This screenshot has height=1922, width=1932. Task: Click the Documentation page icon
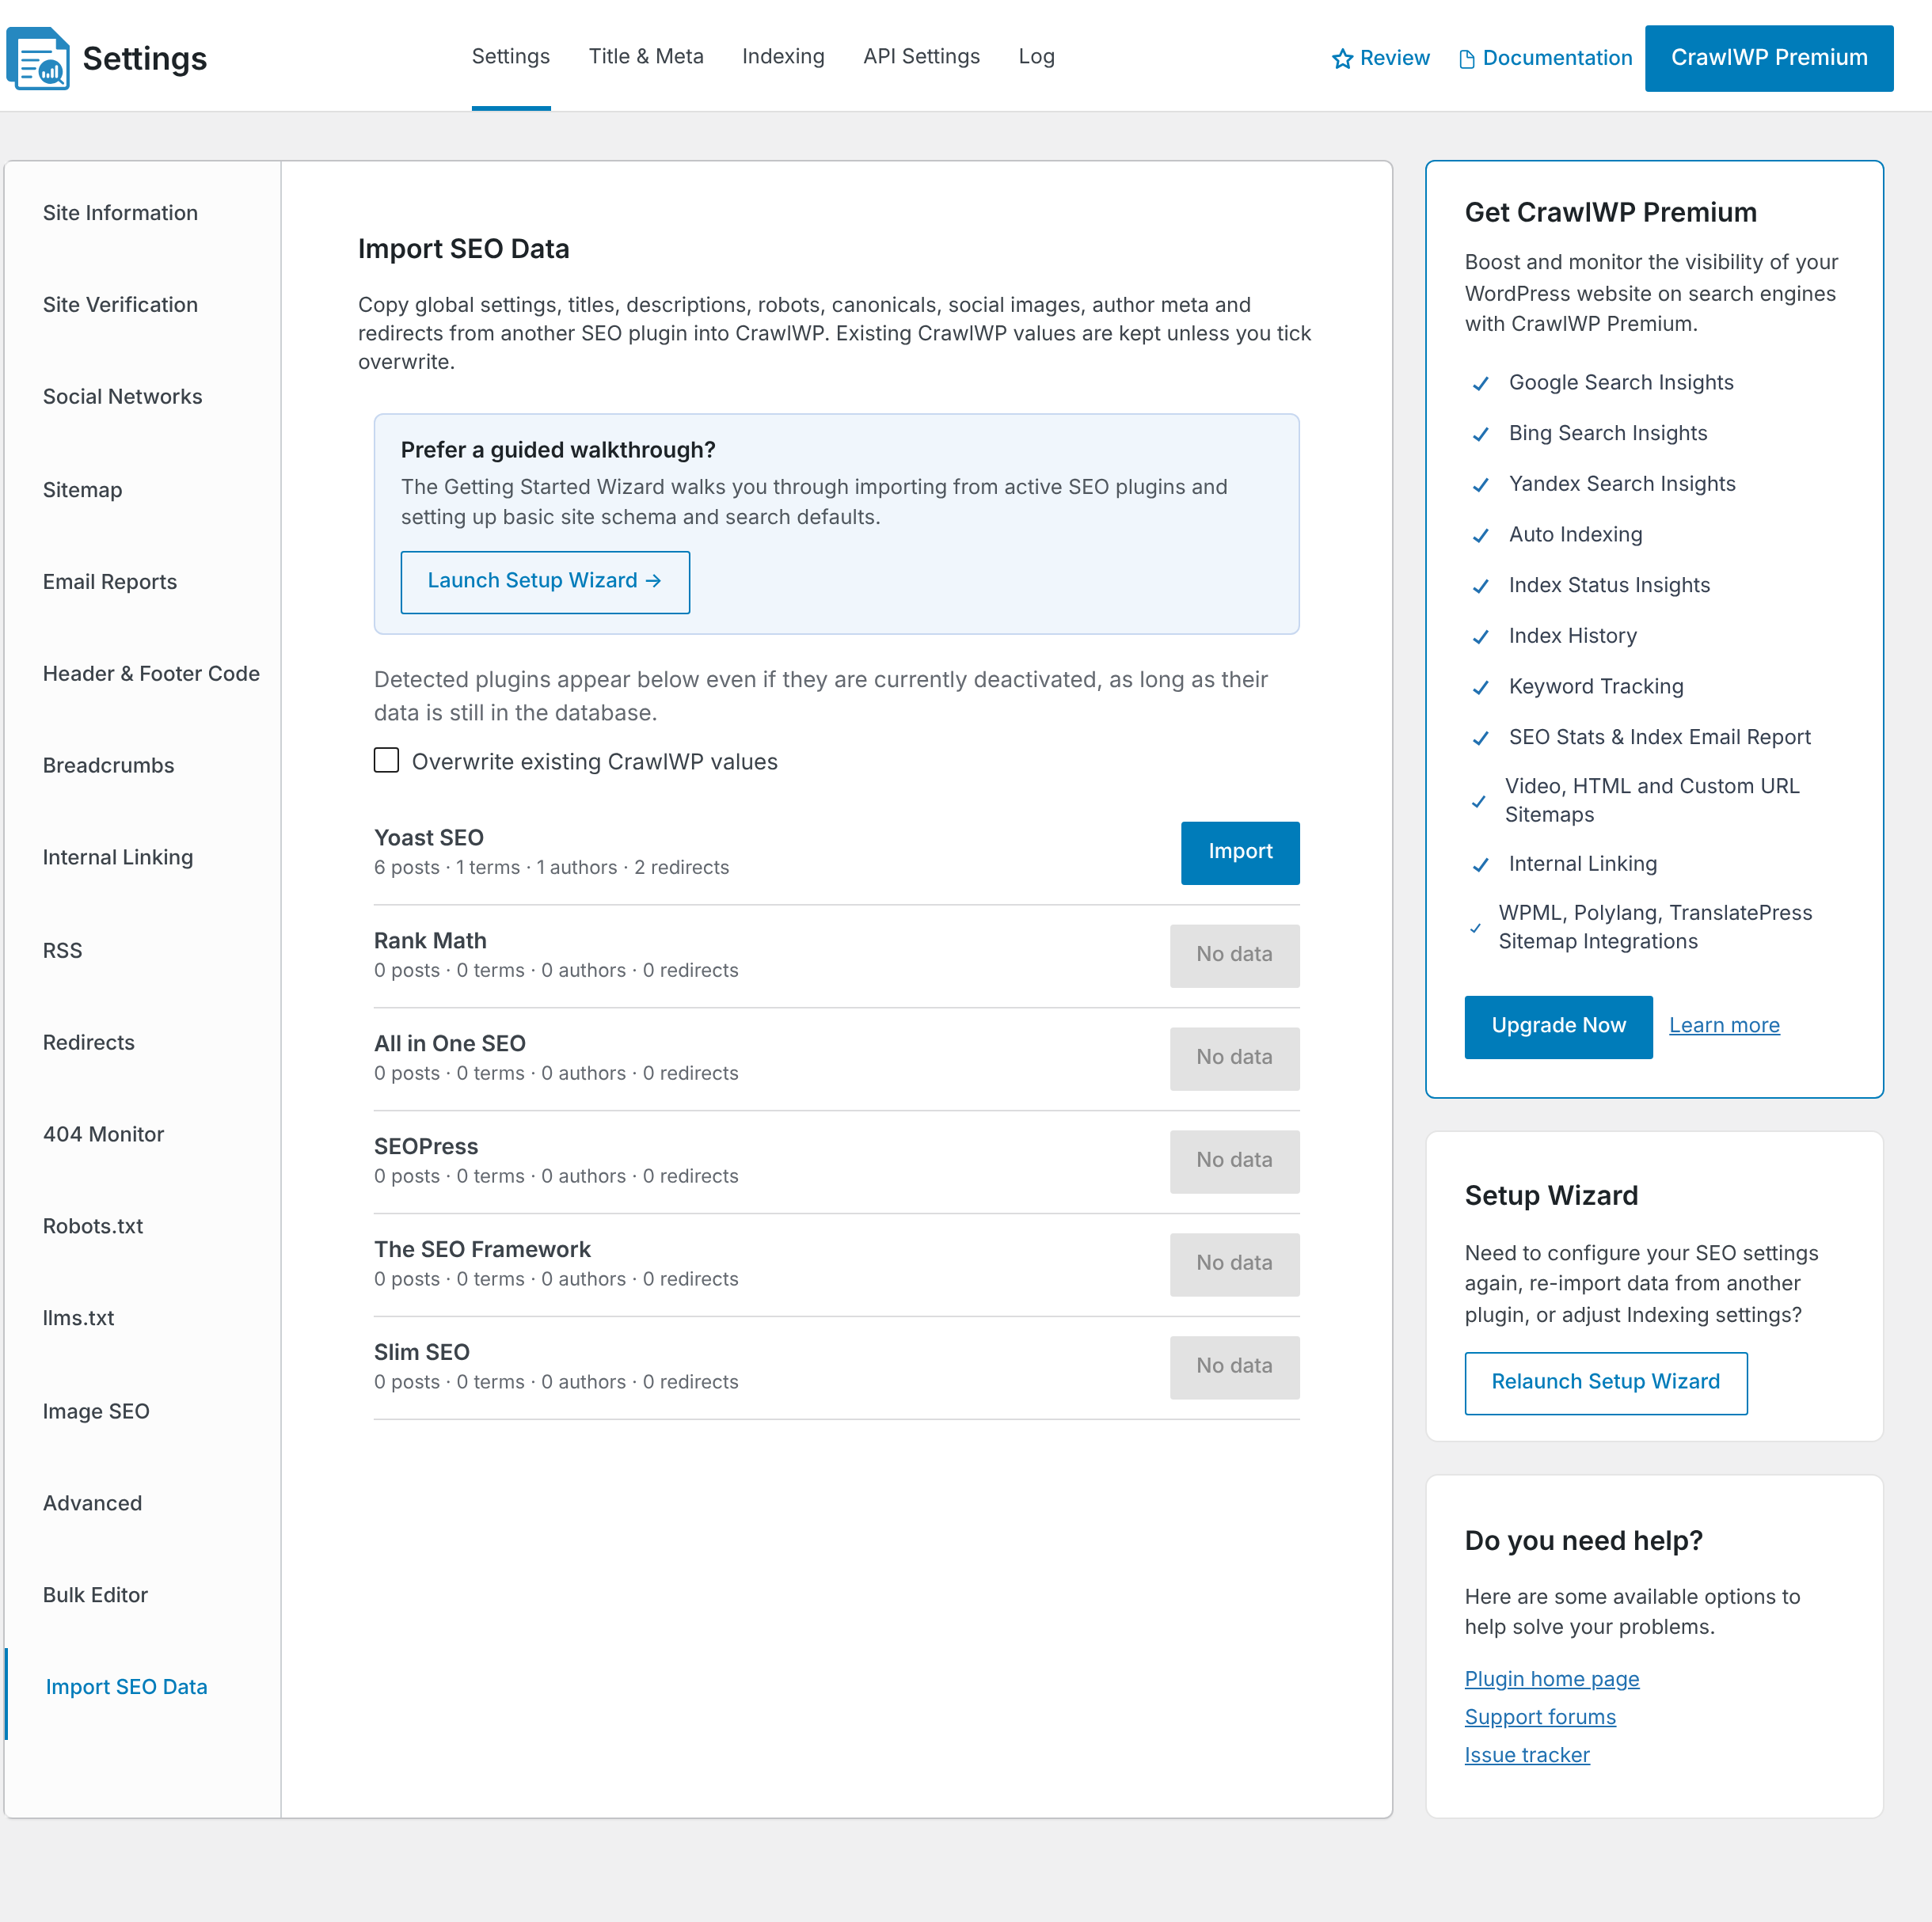[x=1467, y=59]
